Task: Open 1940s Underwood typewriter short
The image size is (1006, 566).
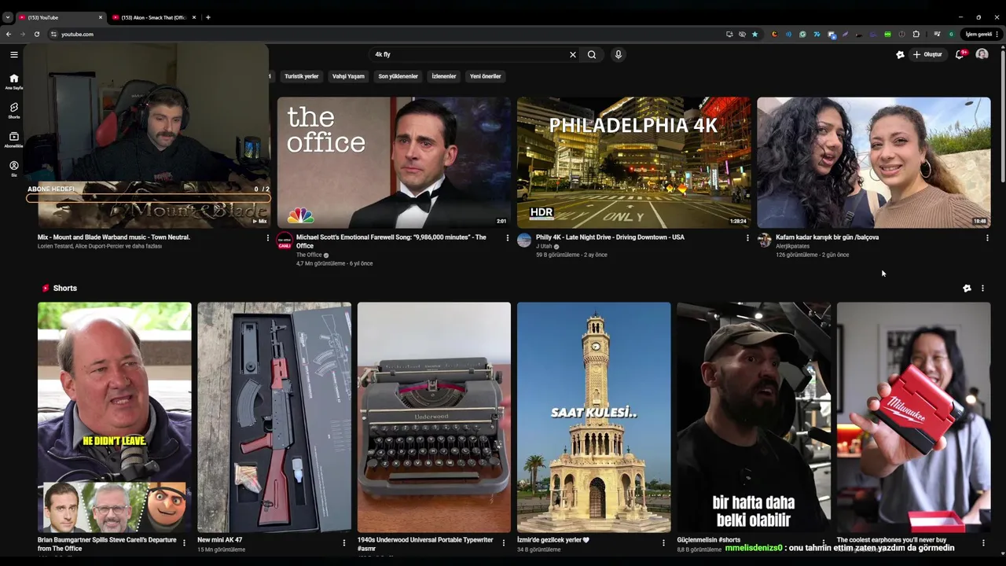Action: click(x=434, y=417)
